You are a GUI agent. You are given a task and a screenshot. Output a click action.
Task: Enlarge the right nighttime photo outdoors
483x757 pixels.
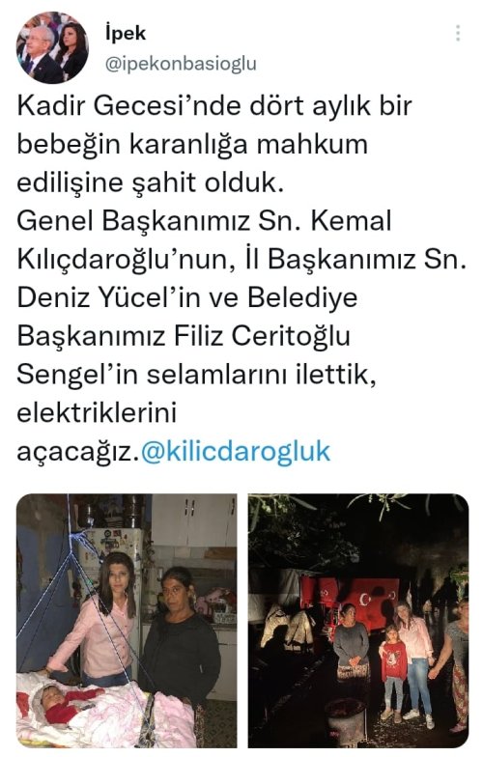(358, 620)
